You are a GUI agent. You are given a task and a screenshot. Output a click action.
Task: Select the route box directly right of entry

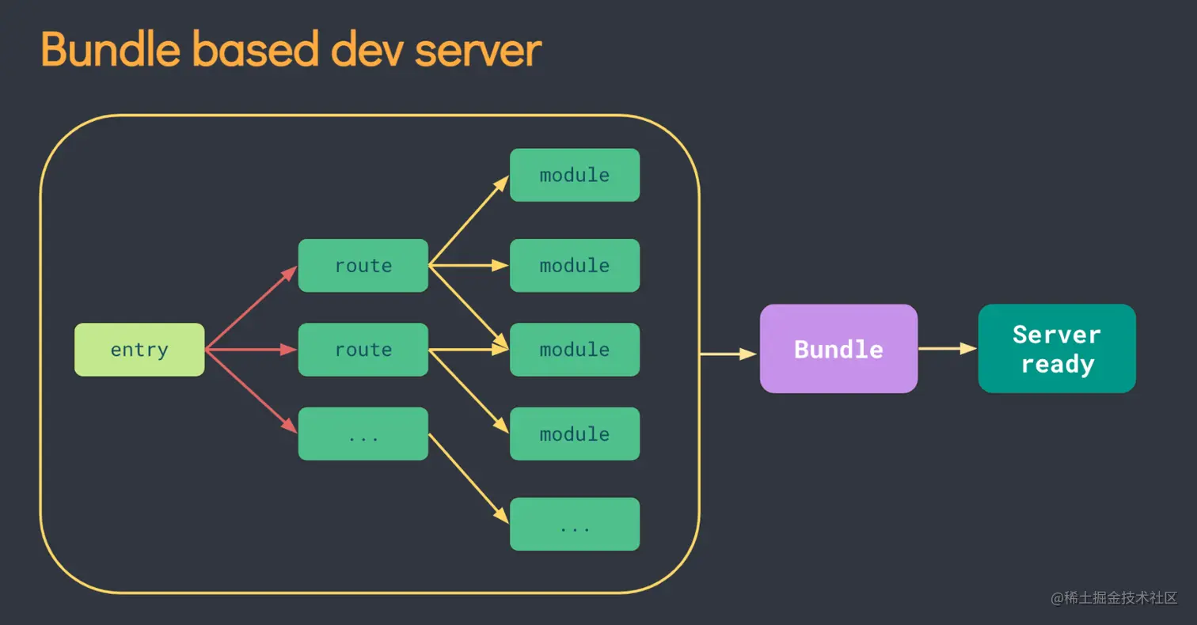[x=363, y=350]
